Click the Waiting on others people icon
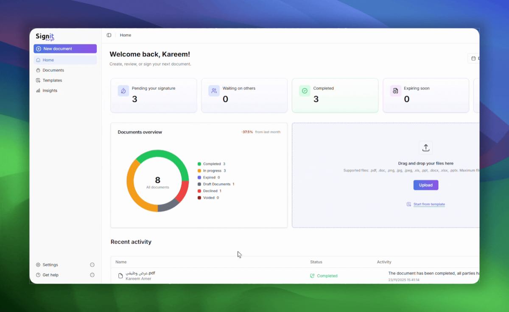 tap(214, 91)
